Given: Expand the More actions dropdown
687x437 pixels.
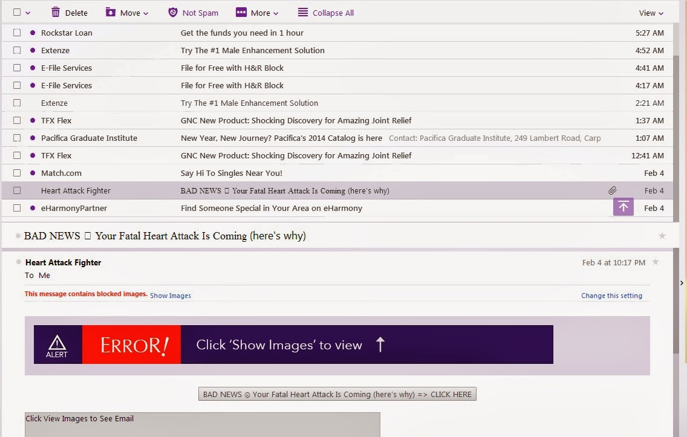Looking at the screenshot, I should click(x=257, y=13).
